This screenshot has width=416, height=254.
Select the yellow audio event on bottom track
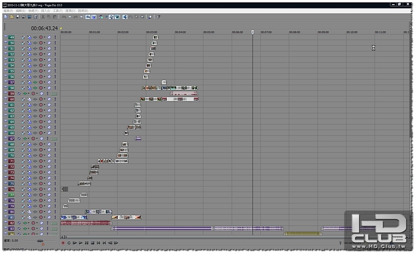(x=303, y=233)
